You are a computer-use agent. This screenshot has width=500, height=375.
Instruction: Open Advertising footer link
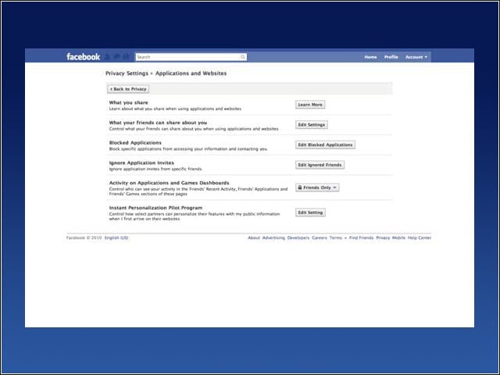pos(273,237)
